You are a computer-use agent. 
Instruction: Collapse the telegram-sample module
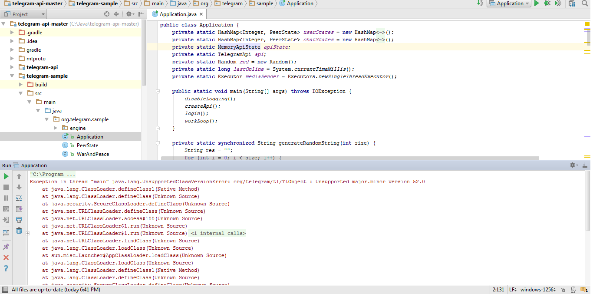(13, 76)
